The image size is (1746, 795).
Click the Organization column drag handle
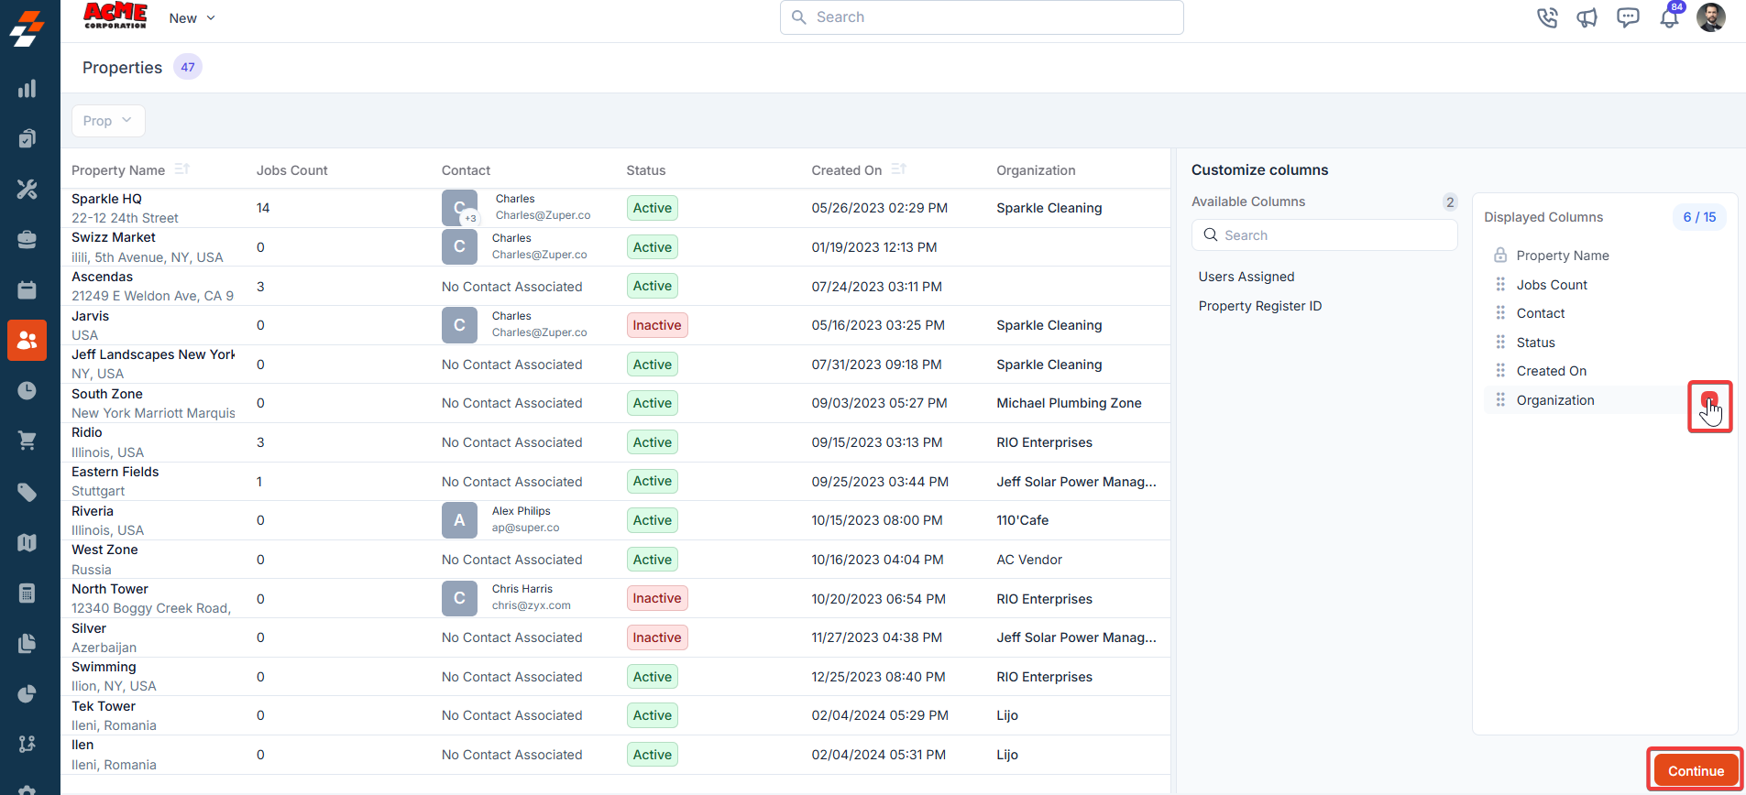1500,400
